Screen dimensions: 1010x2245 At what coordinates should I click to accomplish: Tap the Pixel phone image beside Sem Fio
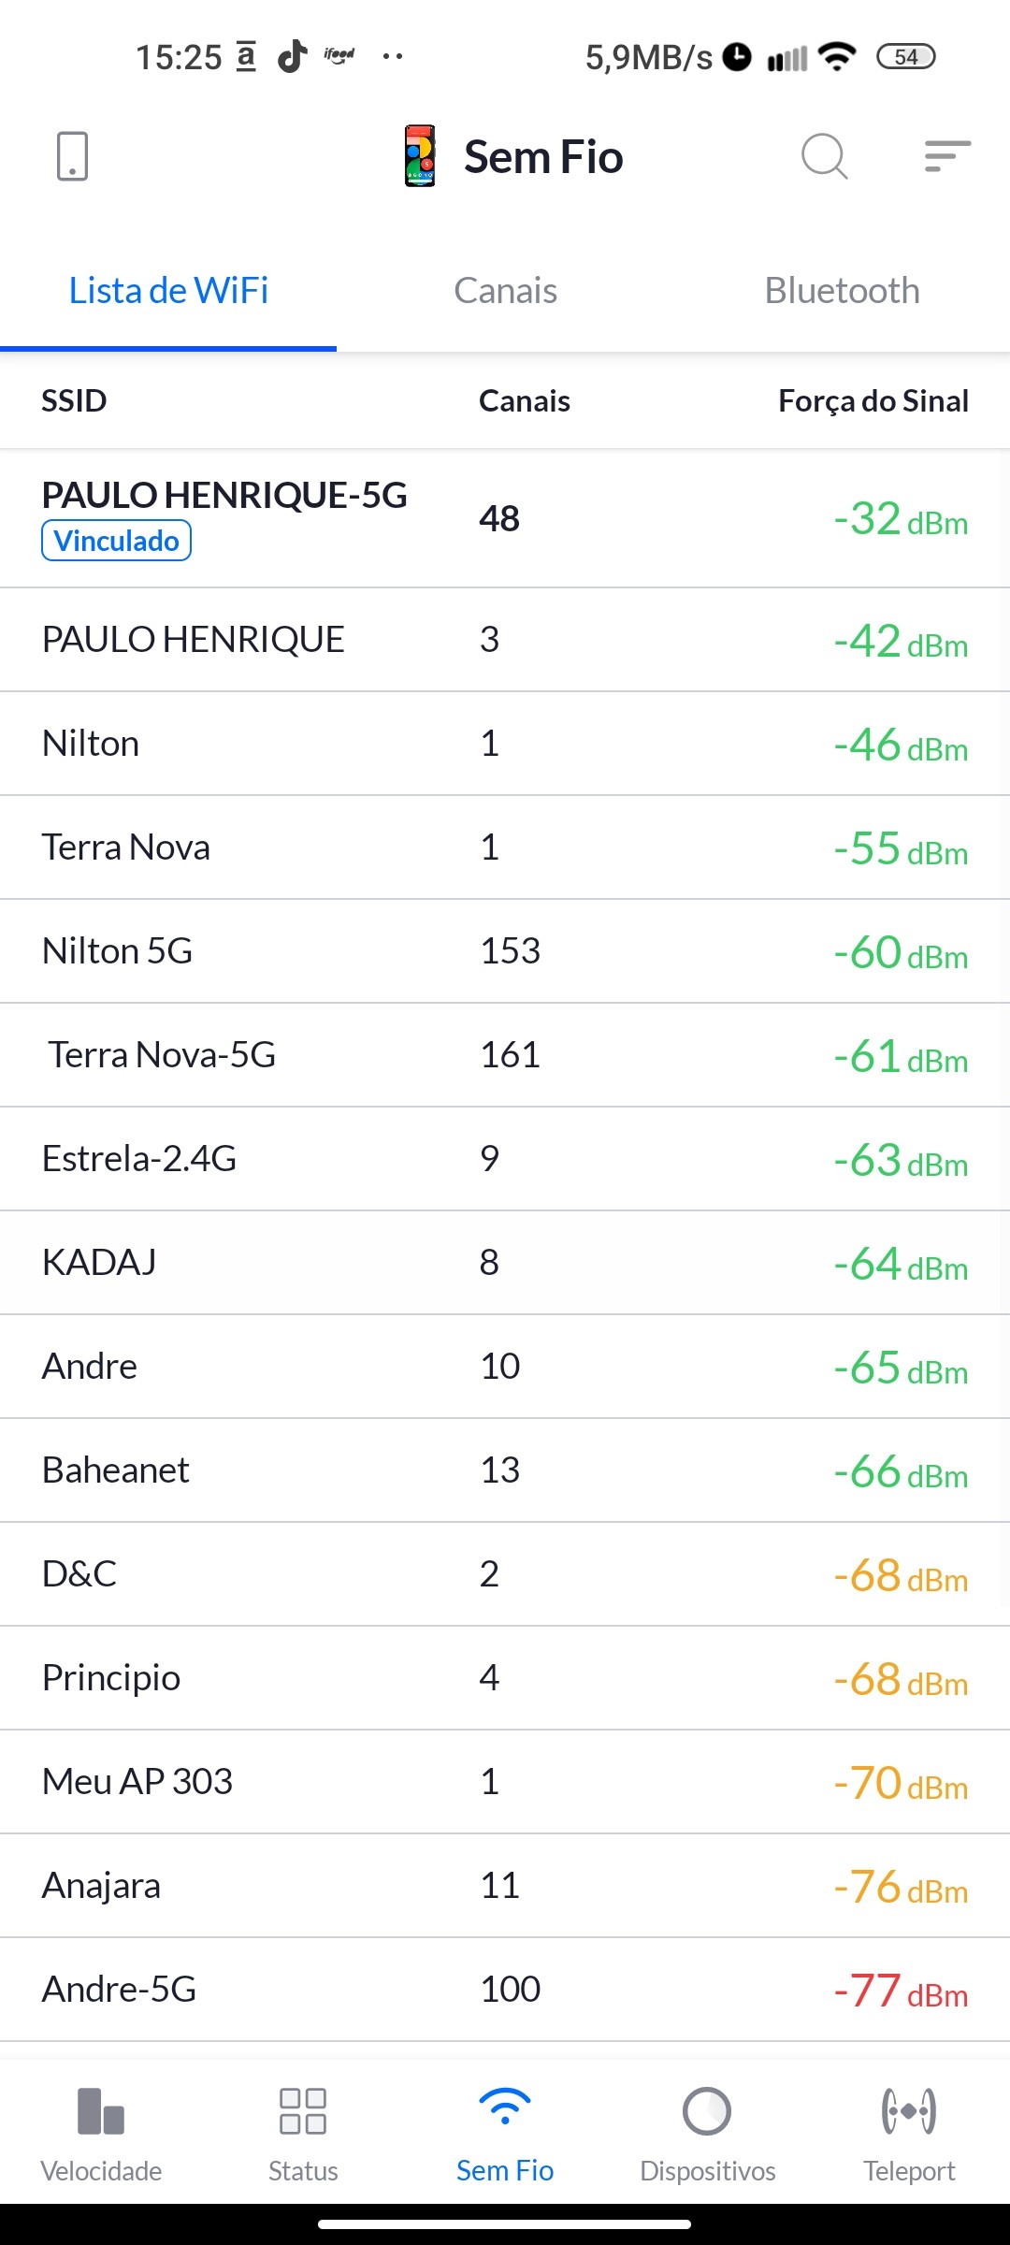420,156
